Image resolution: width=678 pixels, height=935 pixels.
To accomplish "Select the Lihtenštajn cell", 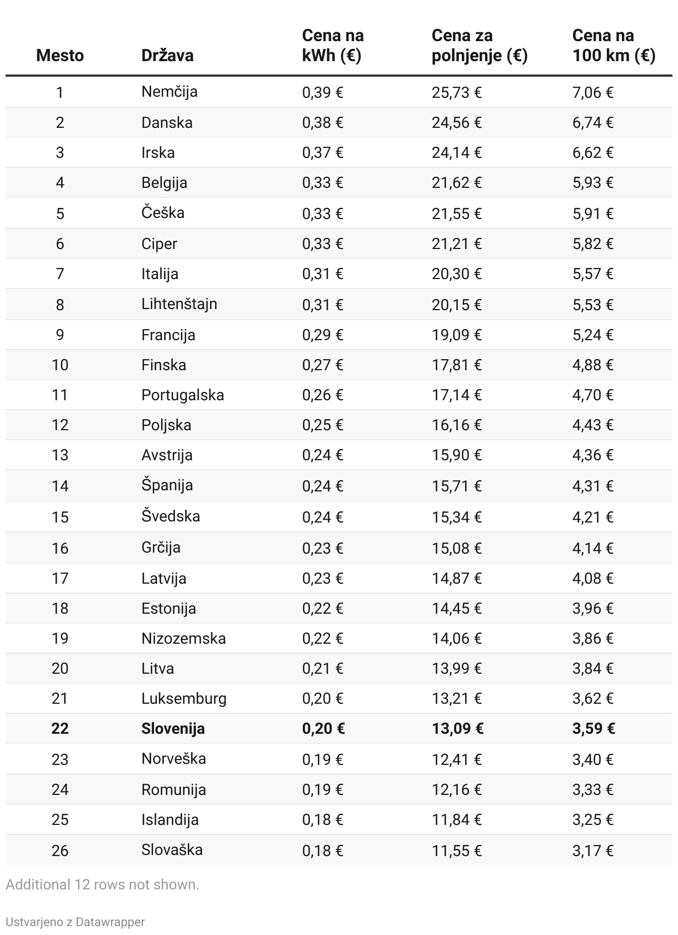I will click(x=179, y=304).
